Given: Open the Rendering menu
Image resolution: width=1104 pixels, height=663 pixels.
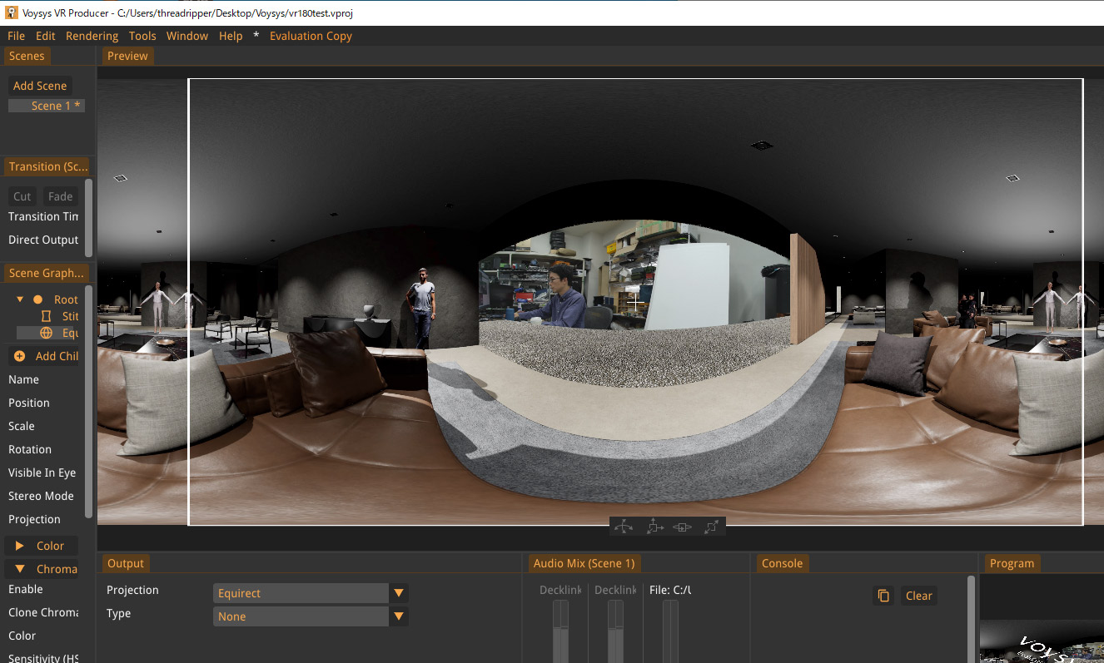Looking at the screenshot, I should click(x=92, y=36).
